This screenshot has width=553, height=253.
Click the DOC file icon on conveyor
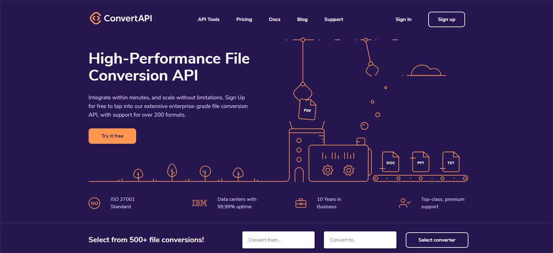(x=390, y=162)
